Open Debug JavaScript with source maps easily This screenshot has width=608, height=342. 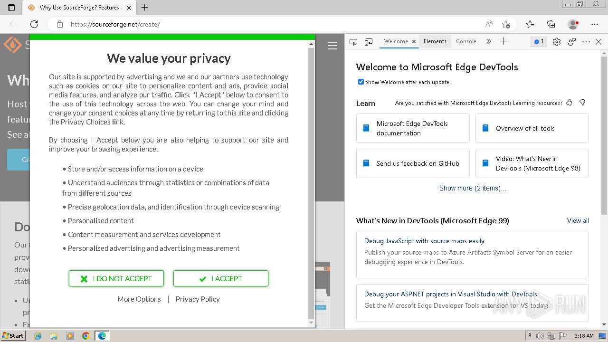coord(424,241)
